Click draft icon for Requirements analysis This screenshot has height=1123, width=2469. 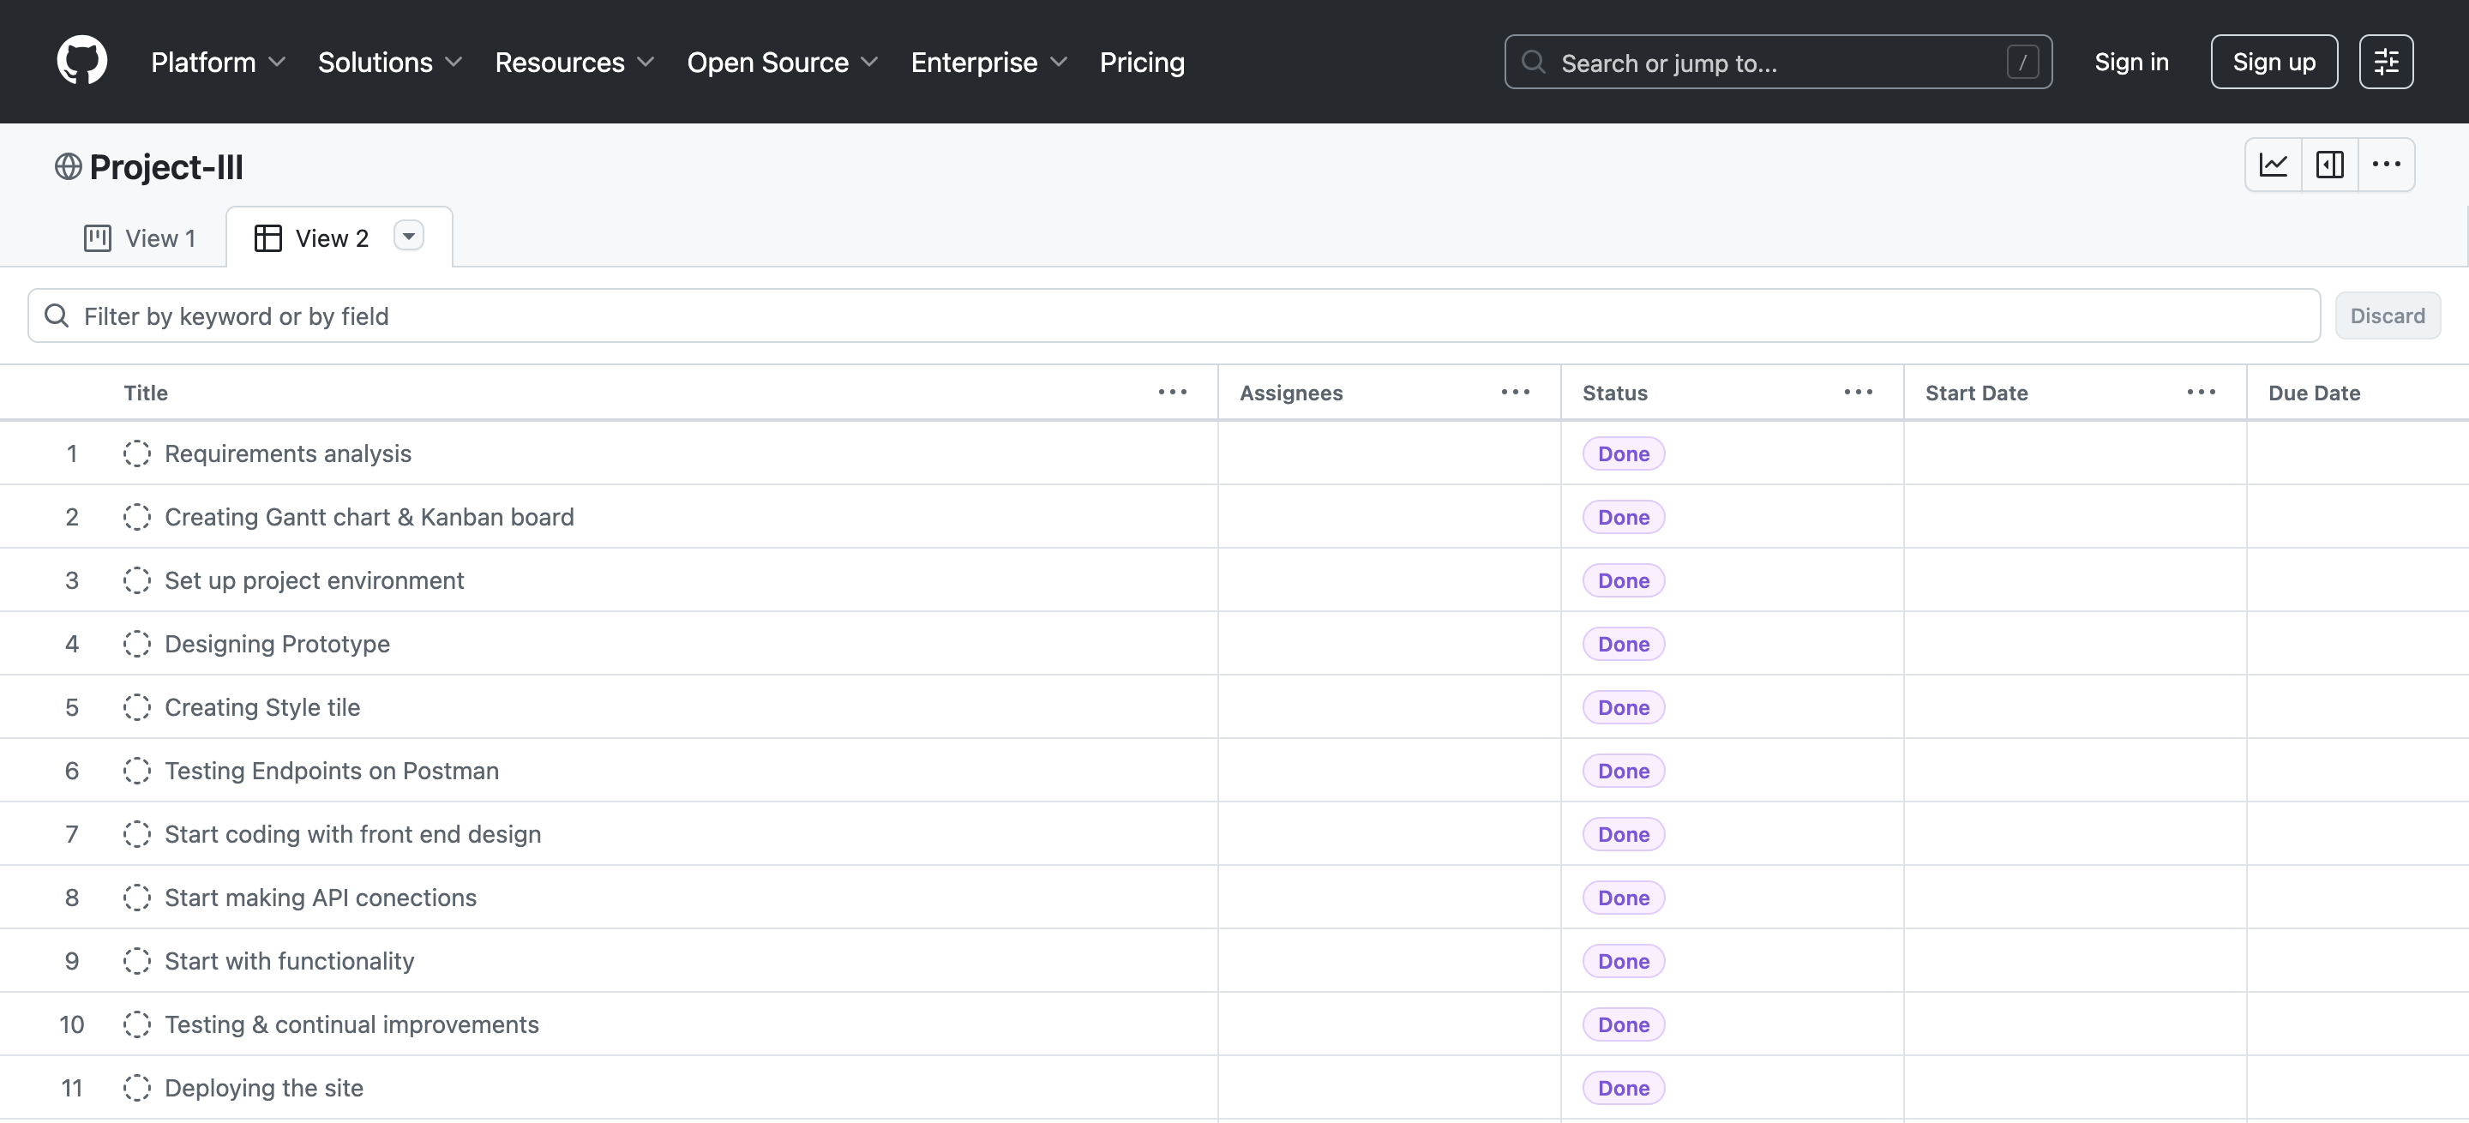[137, 453]
